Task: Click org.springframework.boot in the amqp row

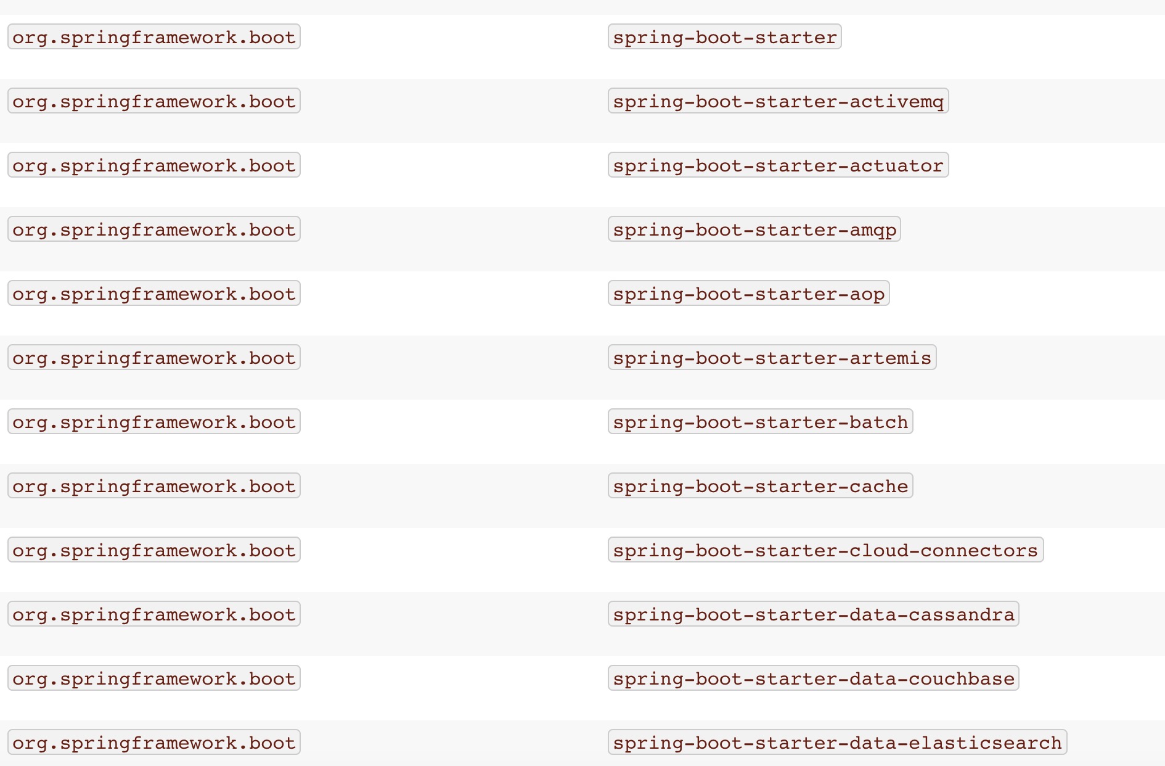Action: click(x=153, y=229)
